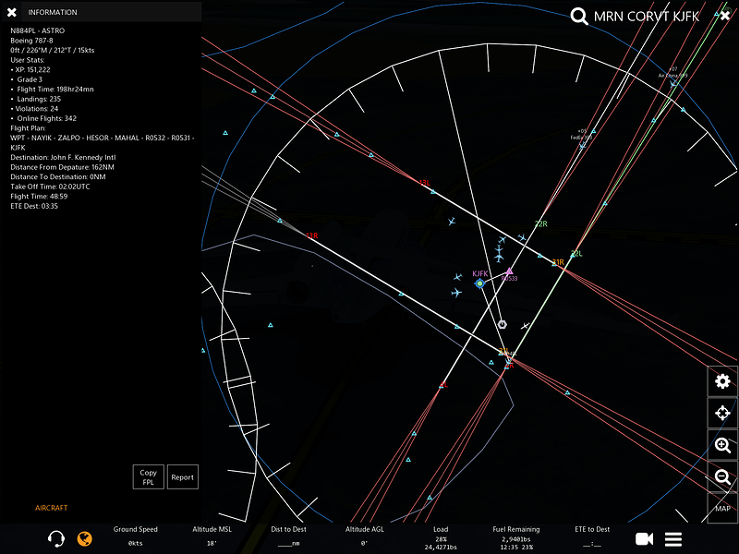Select runway 13R label

point(311,235)
